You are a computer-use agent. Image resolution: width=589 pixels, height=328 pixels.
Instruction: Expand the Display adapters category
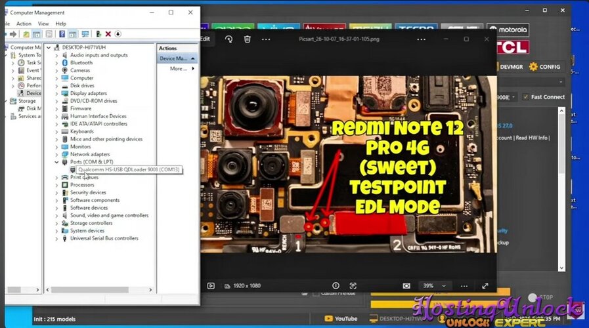(x=56, y=93)
